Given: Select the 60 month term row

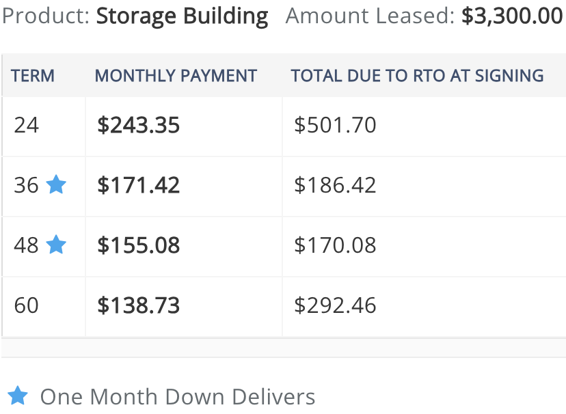Looking at the screenshot, I should [x=284, y=307].
